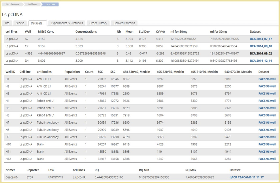This screenshot has width=280, height=183.
Task: Select the Datasets tab
Action: (x=37, y=23)
